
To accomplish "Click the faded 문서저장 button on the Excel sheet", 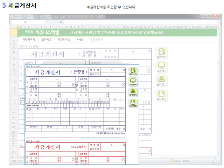I will pyautogui.click(x=162, y=96).
